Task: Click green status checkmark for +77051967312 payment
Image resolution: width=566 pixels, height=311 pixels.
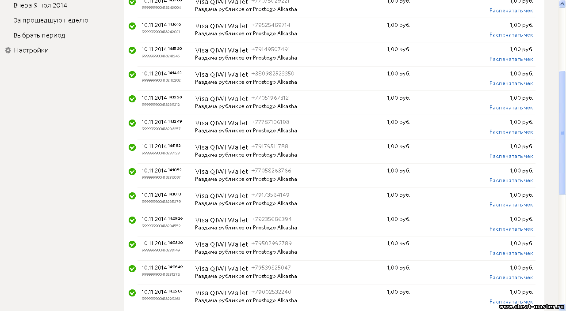Action: (132, 99)
